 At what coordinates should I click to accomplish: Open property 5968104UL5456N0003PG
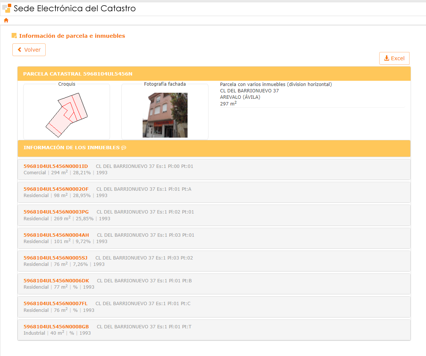(56, 212)
